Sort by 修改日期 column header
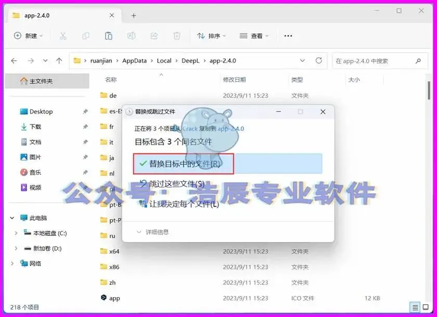Image resolution: width=437 pixels, height=317 pixels. pos(235,80)
